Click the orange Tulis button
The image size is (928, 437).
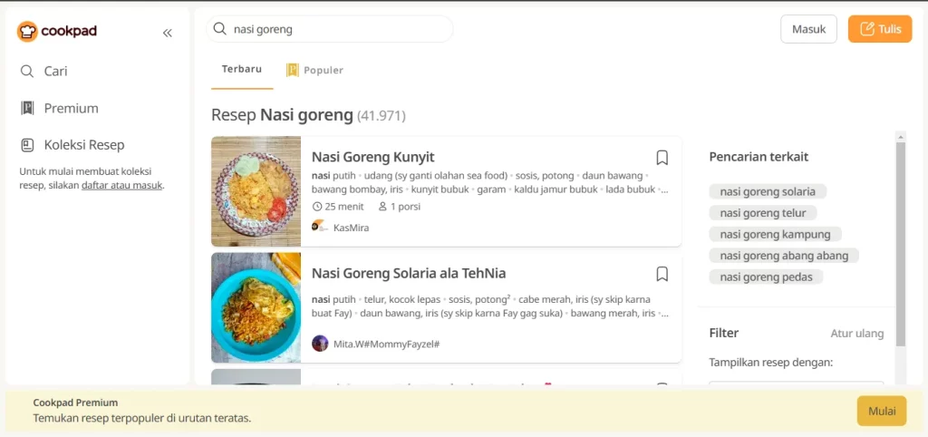[879, 29]
